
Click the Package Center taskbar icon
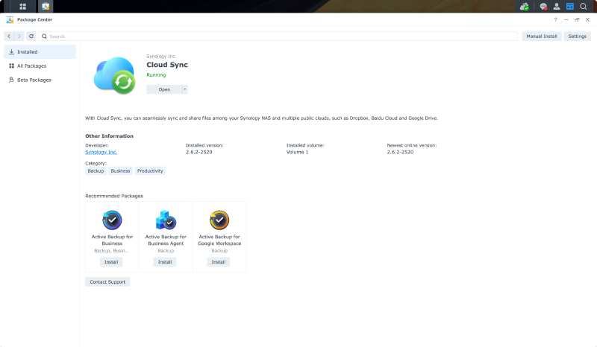point(45,6)
